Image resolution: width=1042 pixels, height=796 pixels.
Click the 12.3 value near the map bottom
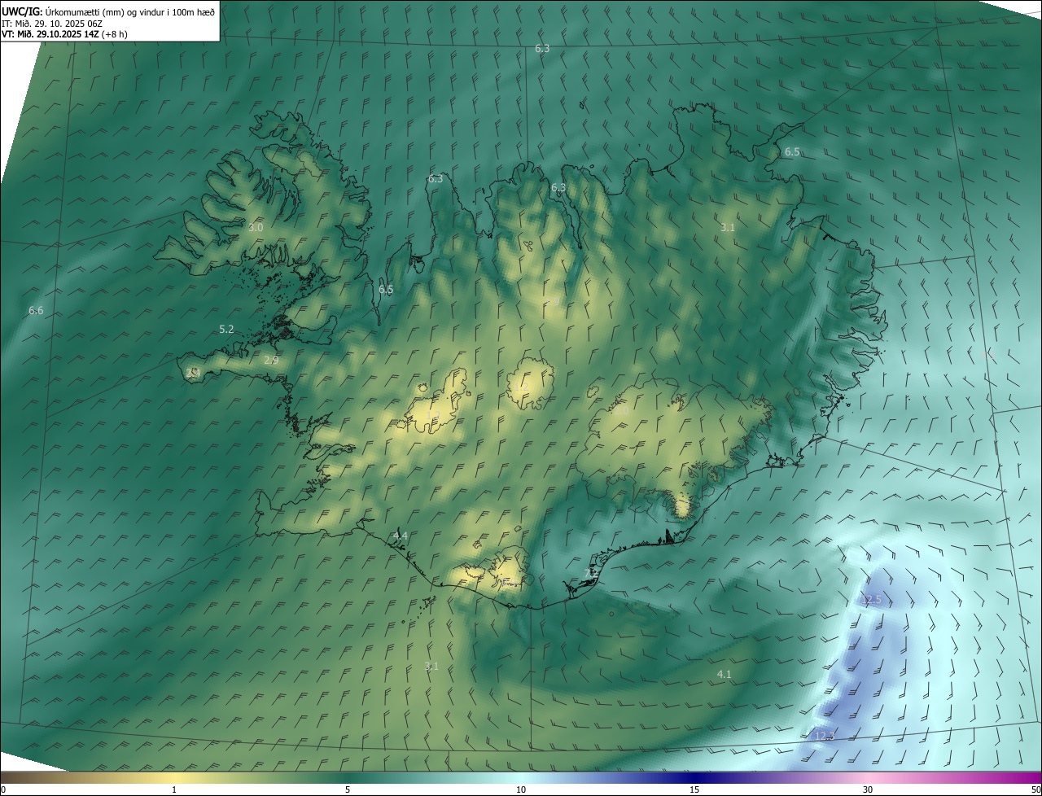pos(825,737)
